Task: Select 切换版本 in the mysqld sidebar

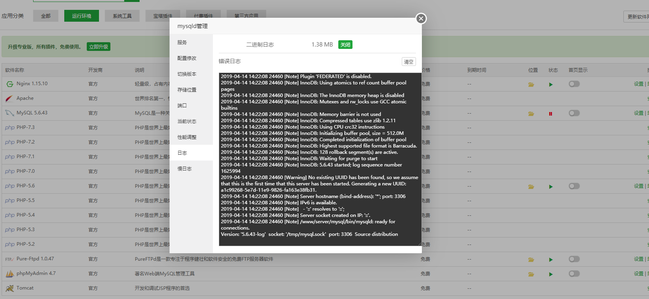Action: coord(191,74)
